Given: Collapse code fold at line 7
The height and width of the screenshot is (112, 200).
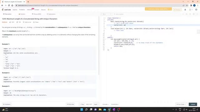Looking at the screenshot, I should tap(105, 29).
